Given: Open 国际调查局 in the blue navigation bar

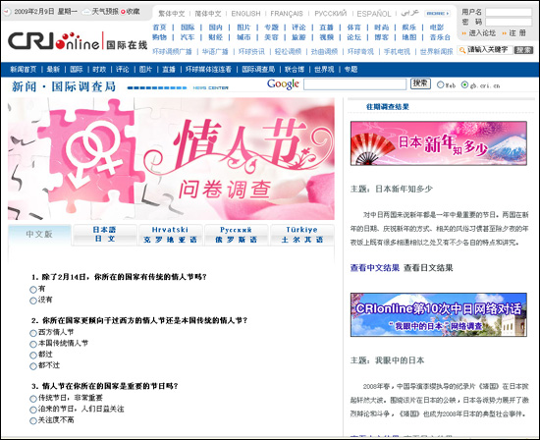Looking at the screenshot, I should click(x=258, y=70).
